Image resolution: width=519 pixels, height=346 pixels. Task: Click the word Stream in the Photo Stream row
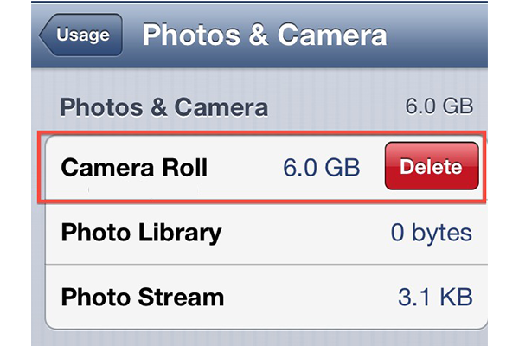tap(181, 297)
